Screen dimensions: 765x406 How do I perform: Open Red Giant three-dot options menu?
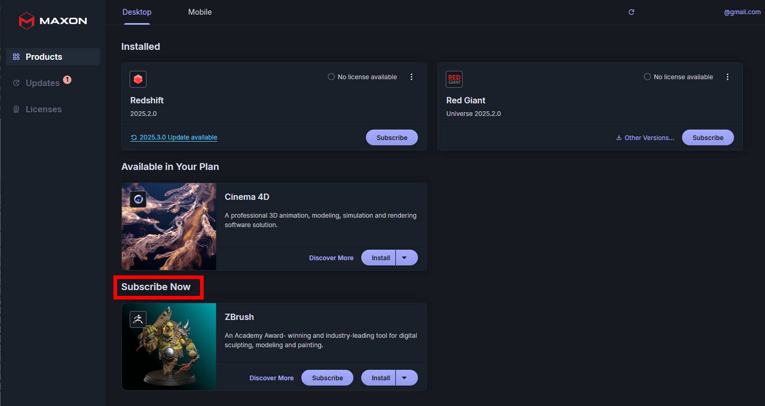click(728, 77)
